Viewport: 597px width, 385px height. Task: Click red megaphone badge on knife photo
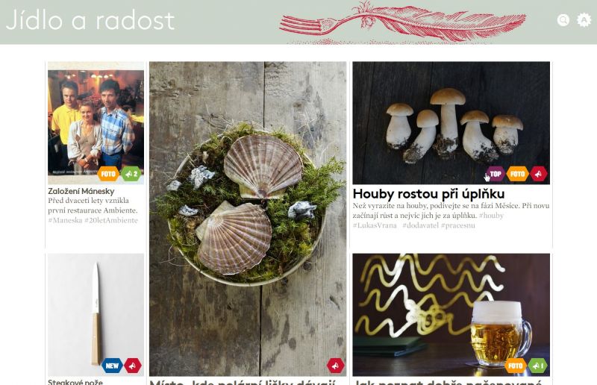pos(133,366)
